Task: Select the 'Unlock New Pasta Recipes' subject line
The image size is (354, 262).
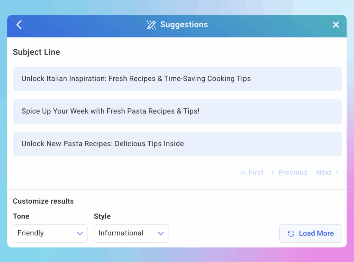Action: 177,144
